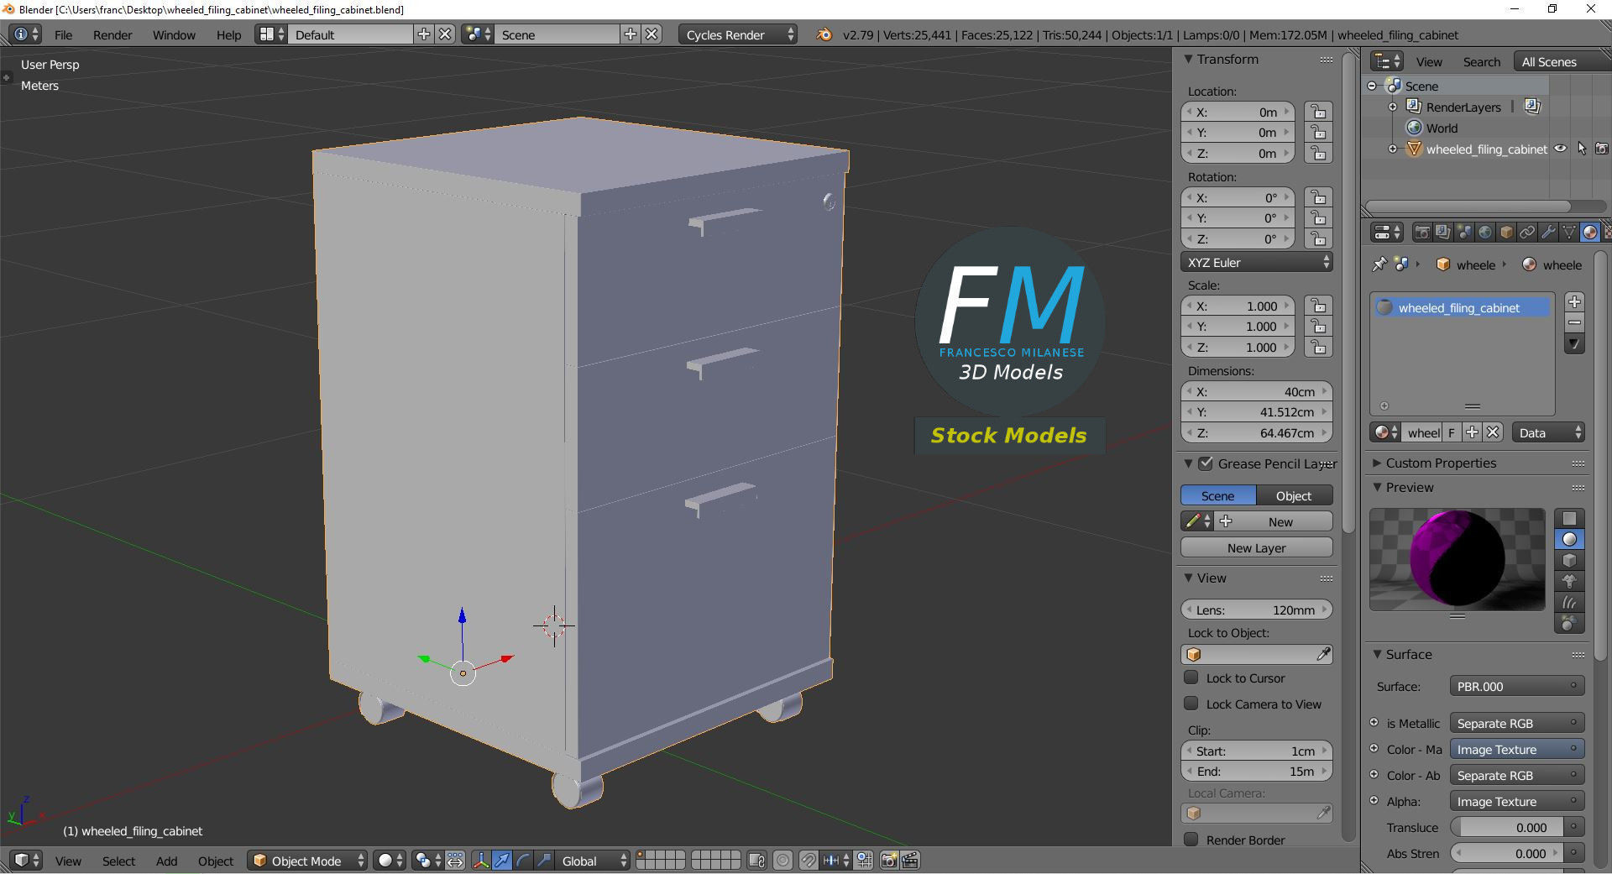Enable the Render Border checkbox
Screen dimensions: 1612x874
point(1191,840)
